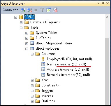Click the Keys folder icon
This screenshot has width=111, height=106.
[x=37, y=80]
